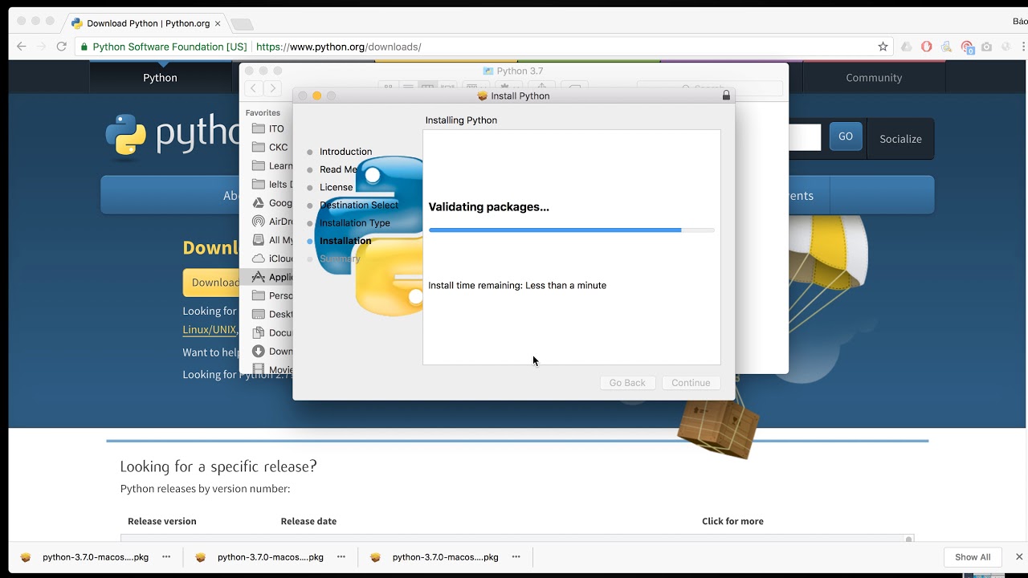
Task: Click 'Install time remaining' text
Action: tap(517, 285)
